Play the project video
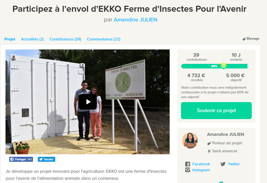This screenshot has height=183, width=267. pos(88,102)
